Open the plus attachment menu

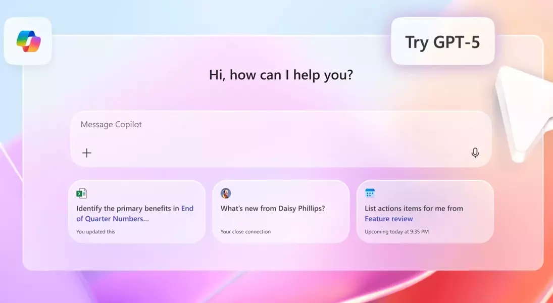click(x=87, y=153)
